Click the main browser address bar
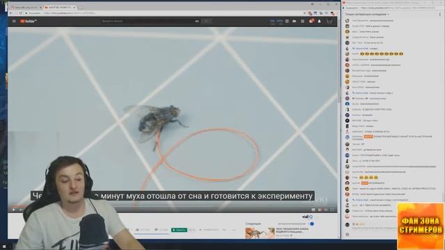The height and width of the screenshot is (250, 445). pos(163,13)
